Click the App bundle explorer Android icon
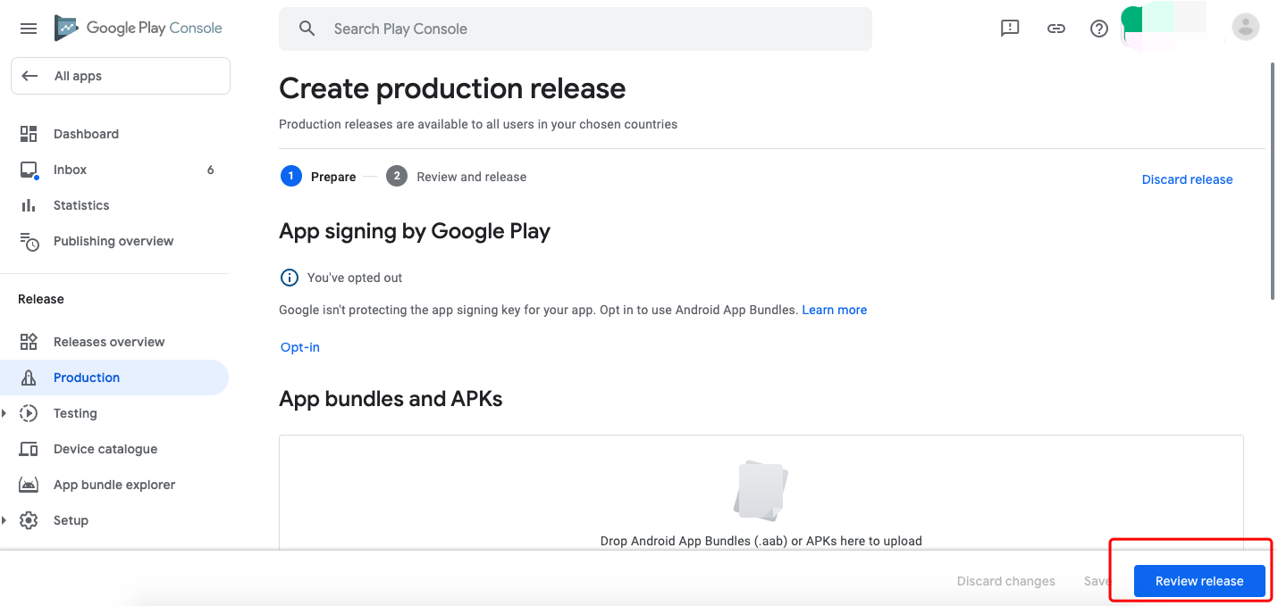The width and height of the screenshot is (1278, 606). (29, 485)
